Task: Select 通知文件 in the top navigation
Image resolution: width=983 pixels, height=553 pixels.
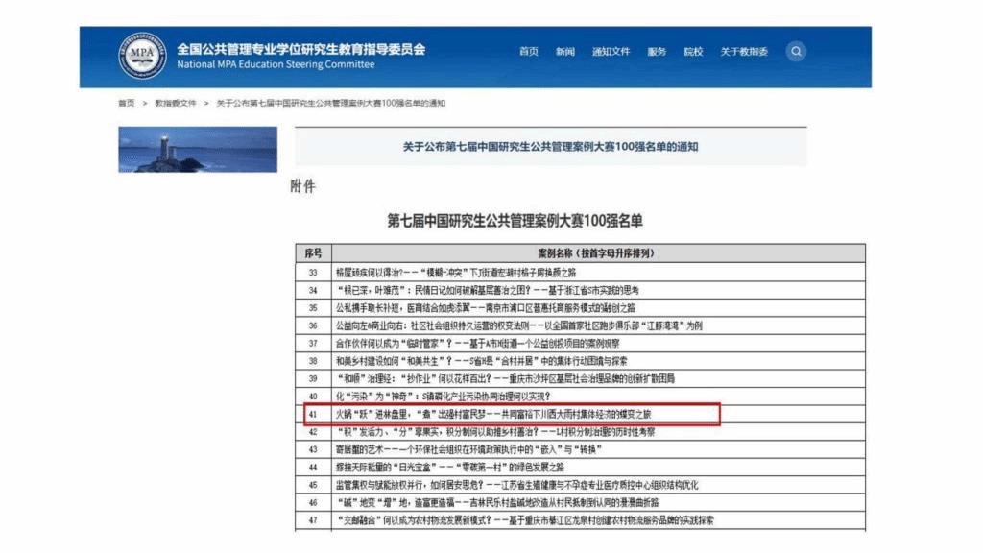Action: coord(611,52)
